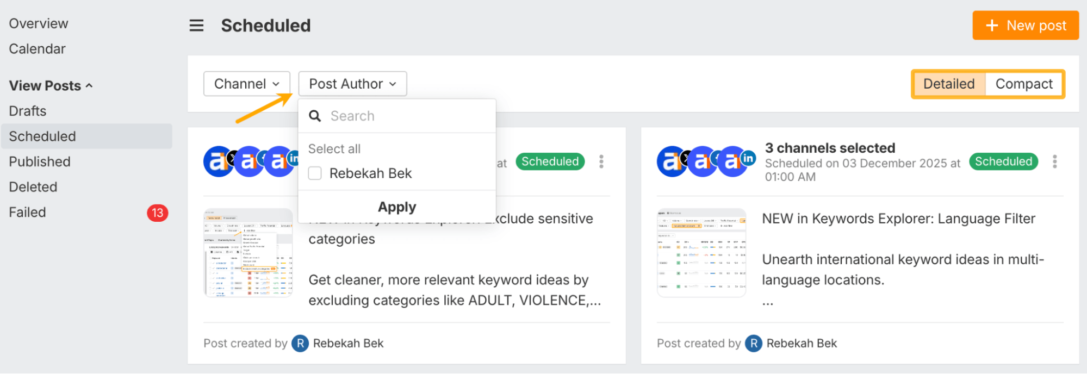Open three-dot menu on the left post card

[601, 161]
